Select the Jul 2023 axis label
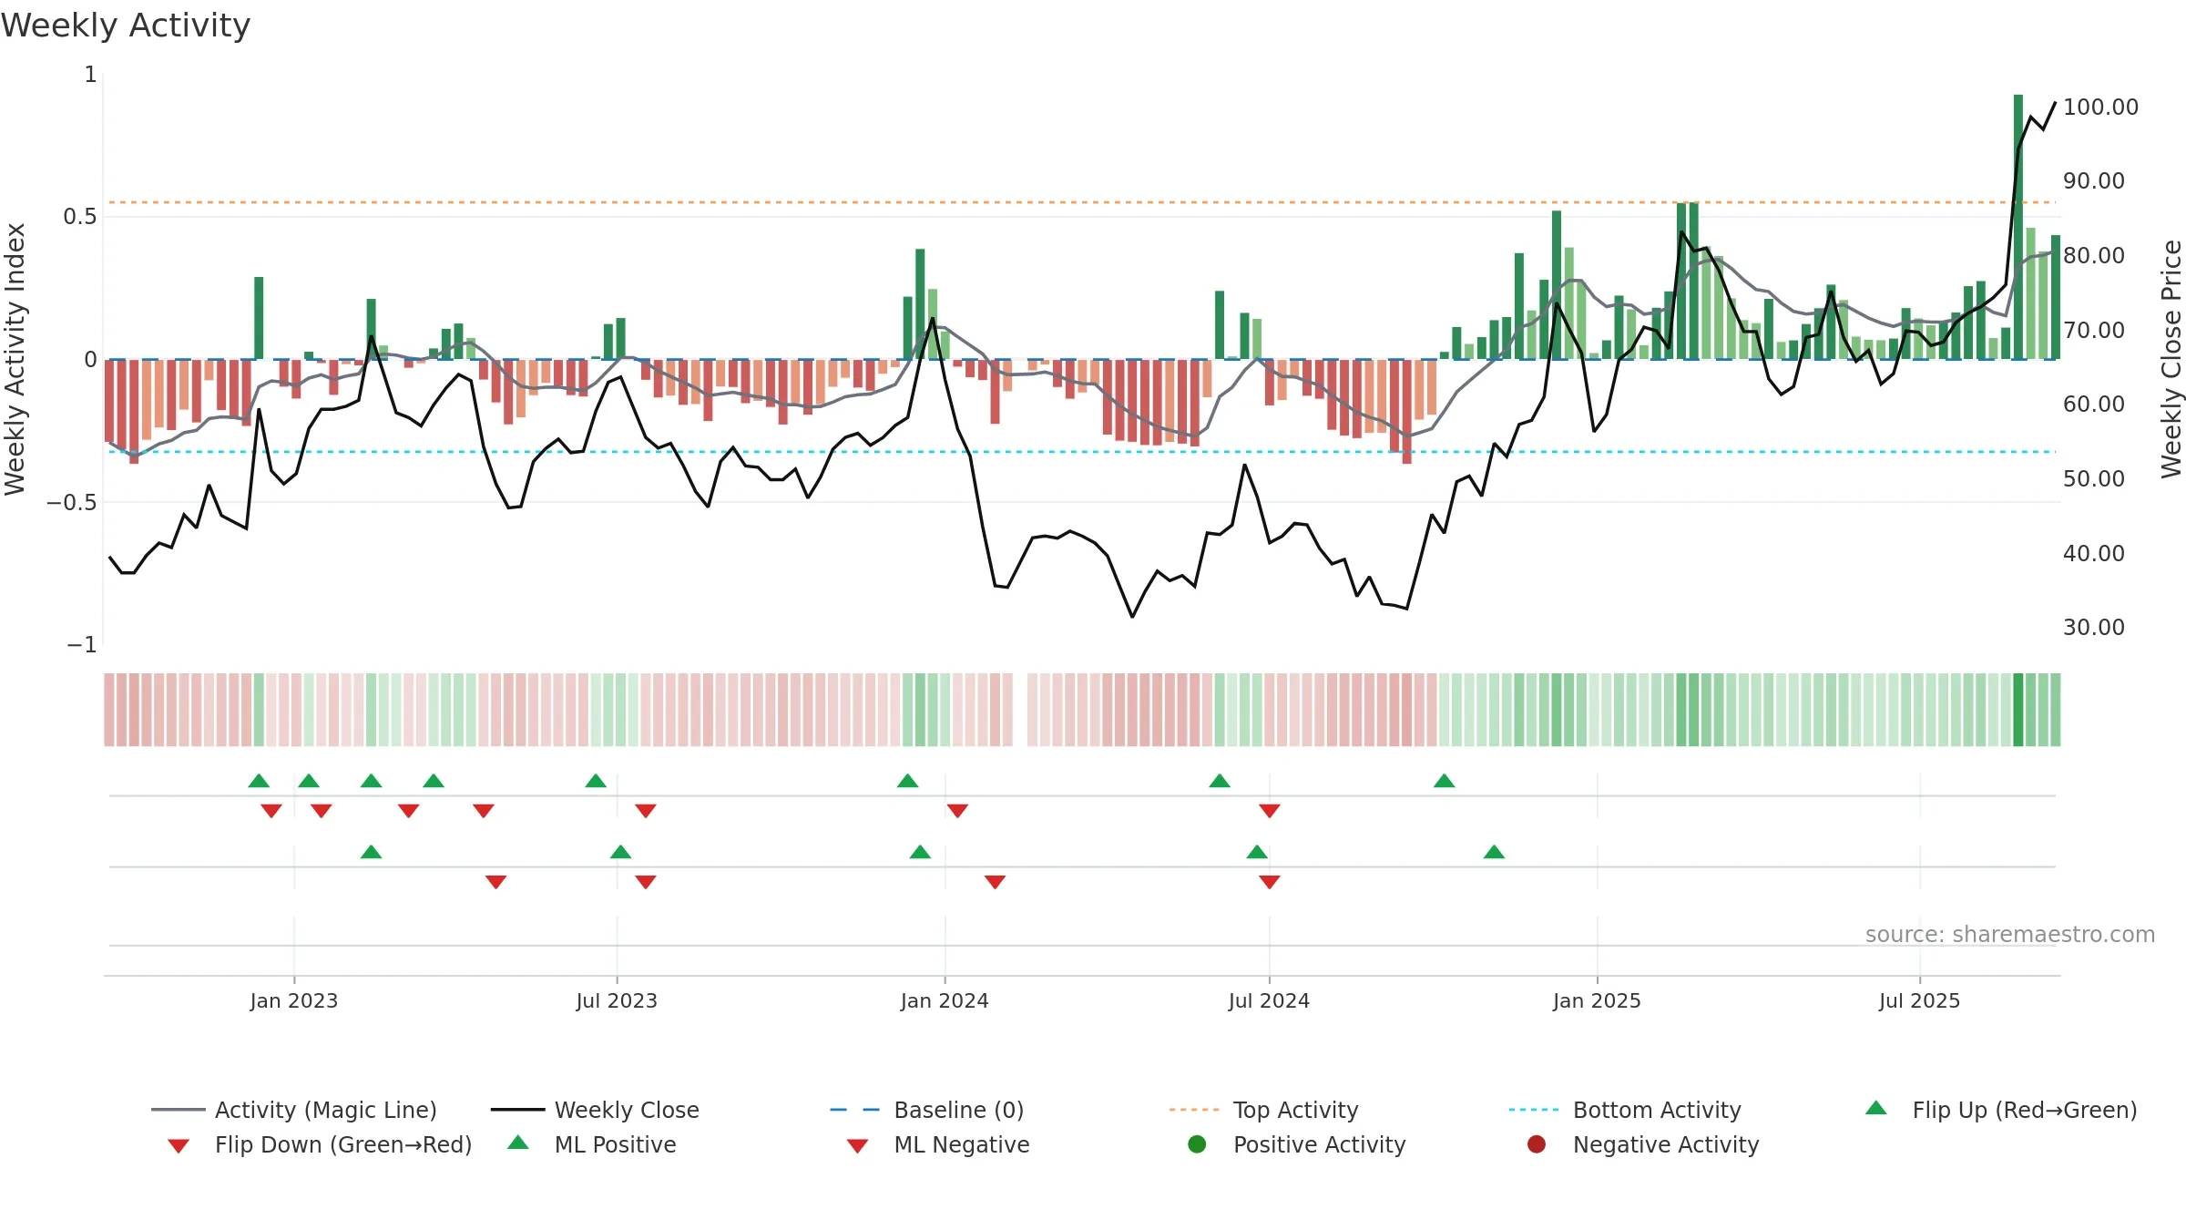The height and width of the screenshot is (1230, 2186). click(x=617, y=1000)
